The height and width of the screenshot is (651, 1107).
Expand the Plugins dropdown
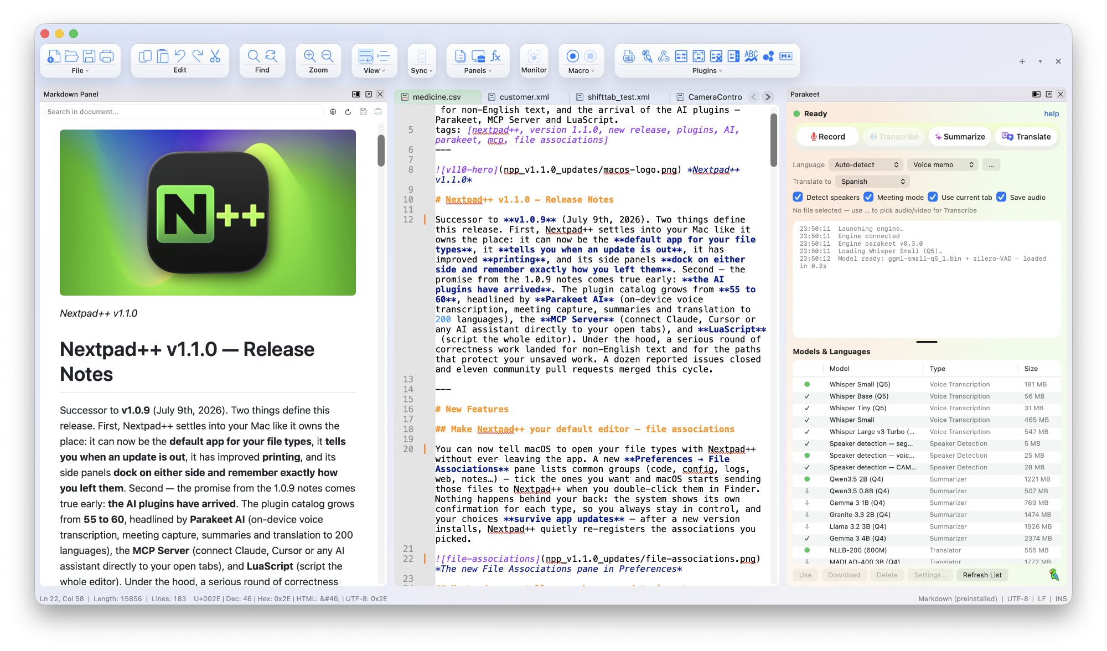point(707,71)
